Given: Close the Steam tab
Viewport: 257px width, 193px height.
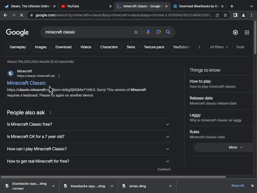Looking at the screenshot, I should point(54,6).
